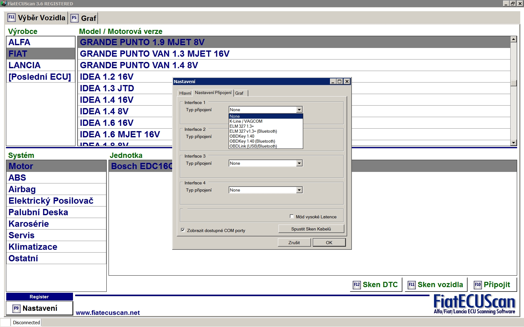Select Karosérie system
This screenshot has width=524, height=327.
[56, 224]
